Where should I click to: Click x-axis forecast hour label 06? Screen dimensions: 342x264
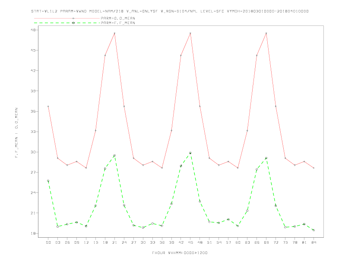pyautogui.click(x=67, y=242)
